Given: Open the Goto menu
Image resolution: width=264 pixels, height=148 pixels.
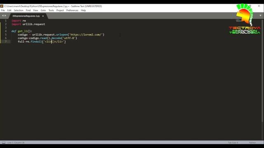Looking at the screenshot, I should click(43, 10).
